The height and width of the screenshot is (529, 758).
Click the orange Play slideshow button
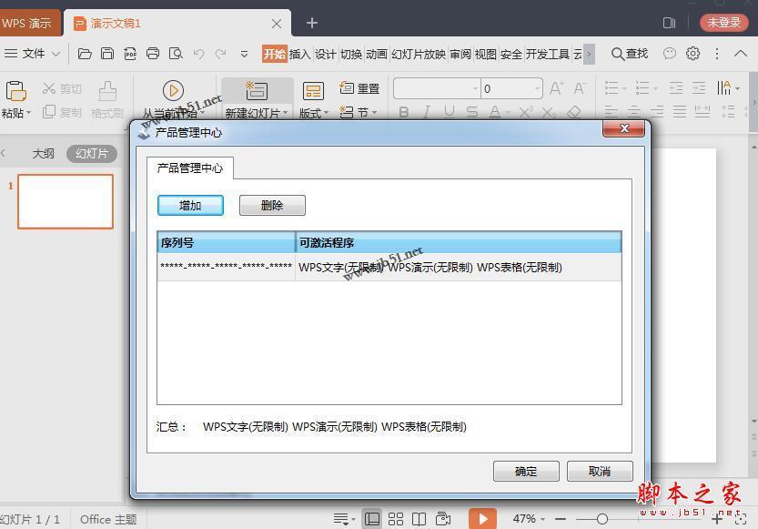tap(482, 518)
